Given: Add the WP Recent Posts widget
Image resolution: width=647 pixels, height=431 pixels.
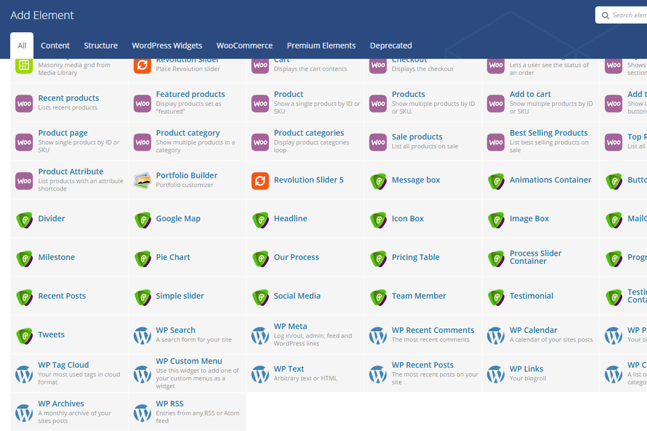Looking at the screenshot, I should [x=423, y=373].
